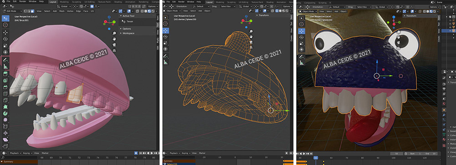Select the Scale tool in the middle window
Viewport: 456px width, 165px height.
165,43
